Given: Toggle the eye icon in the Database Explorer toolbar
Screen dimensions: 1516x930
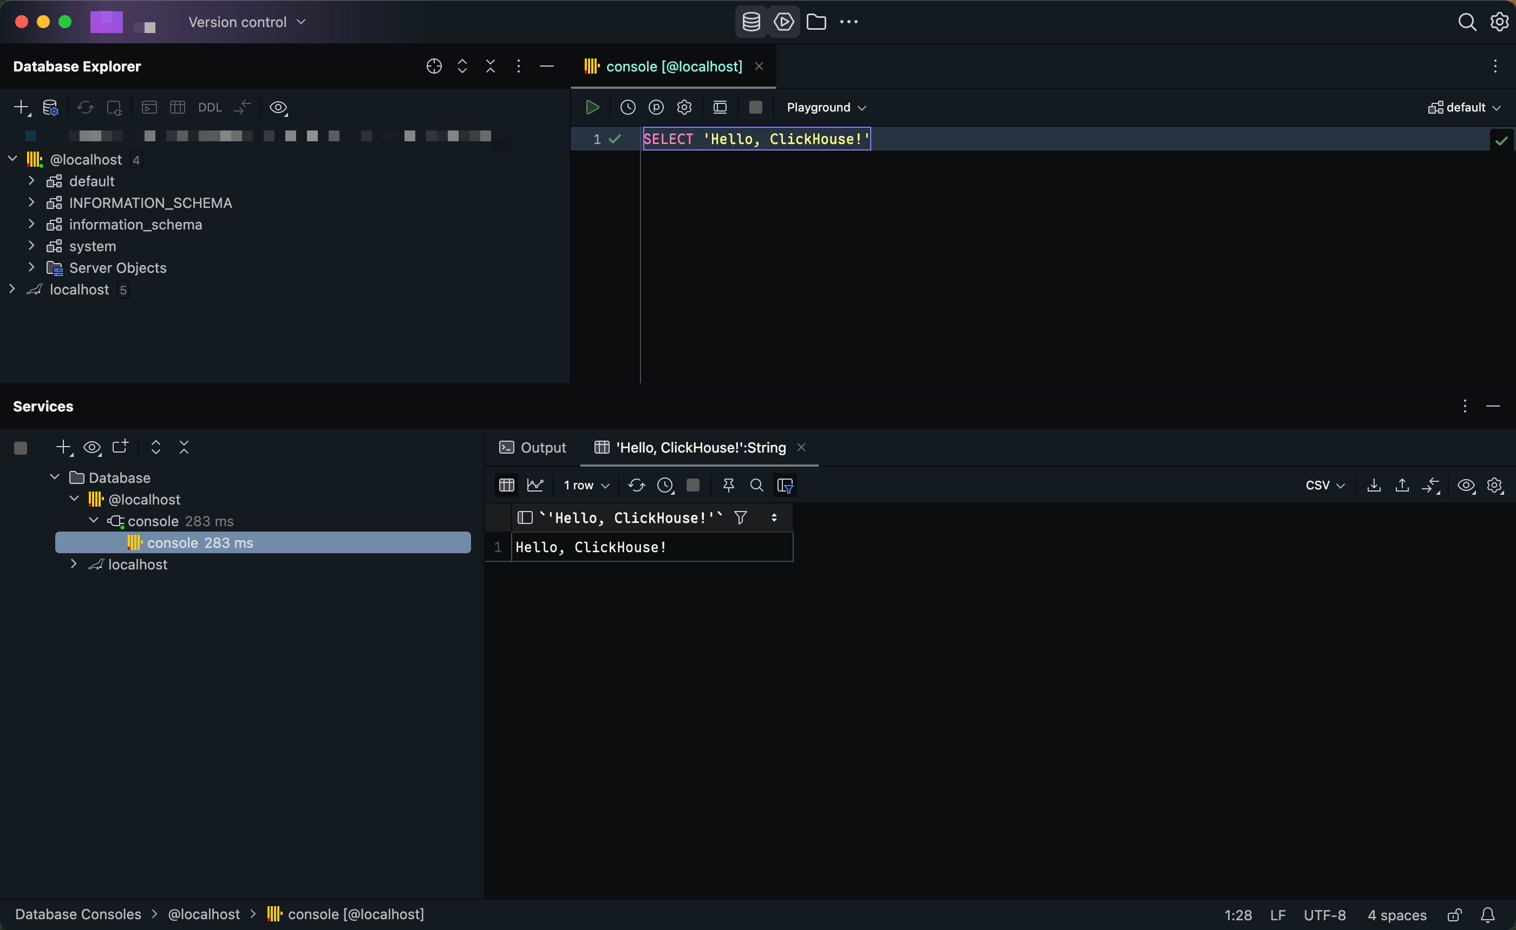Looking at the screenshot, I should pos(278,108).
